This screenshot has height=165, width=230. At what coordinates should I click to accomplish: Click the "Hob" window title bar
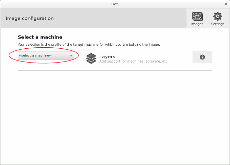pos(115,4)
